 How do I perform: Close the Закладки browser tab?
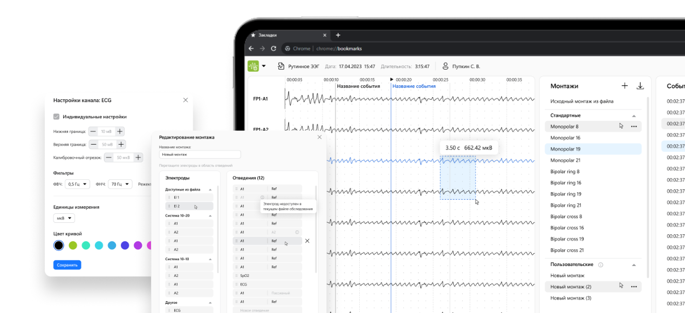[325, 35]
